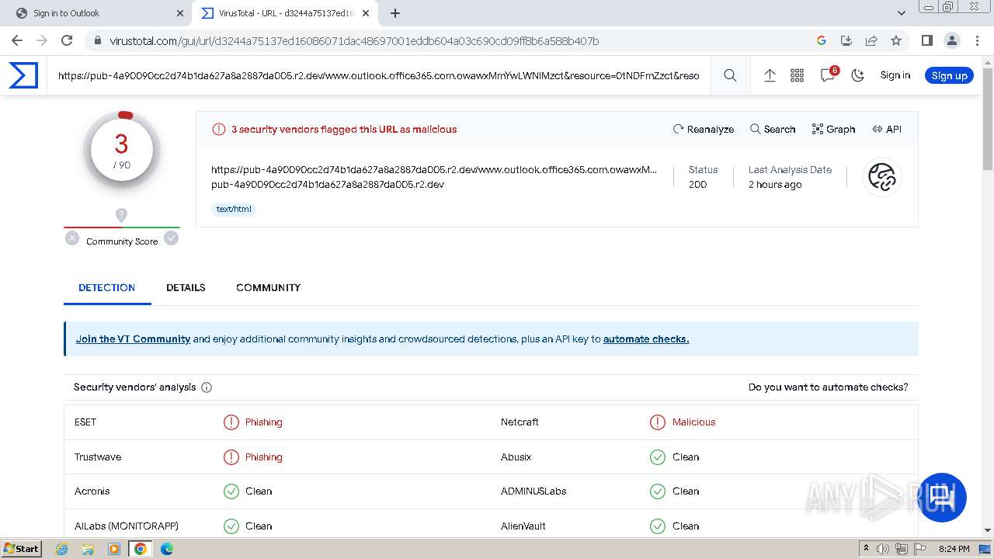Image resolution: width=994 pixels, height=559 pixels.
Task: Toggle dark mode moon icon
Action: [858, 75]
